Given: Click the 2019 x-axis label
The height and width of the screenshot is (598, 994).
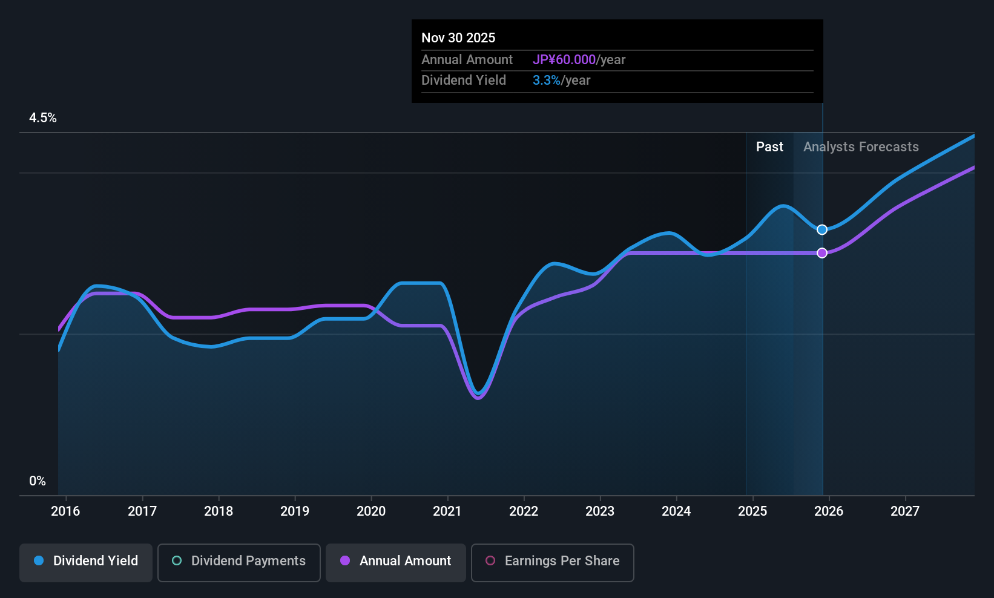Looking at the screenshot, I should (295, 511).
